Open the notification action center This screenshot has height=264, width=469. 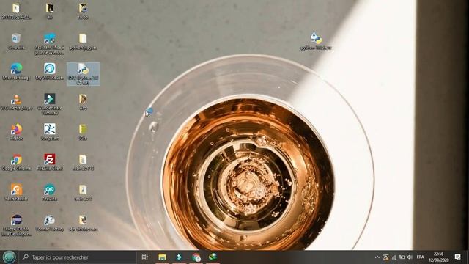tap(457, 257)
